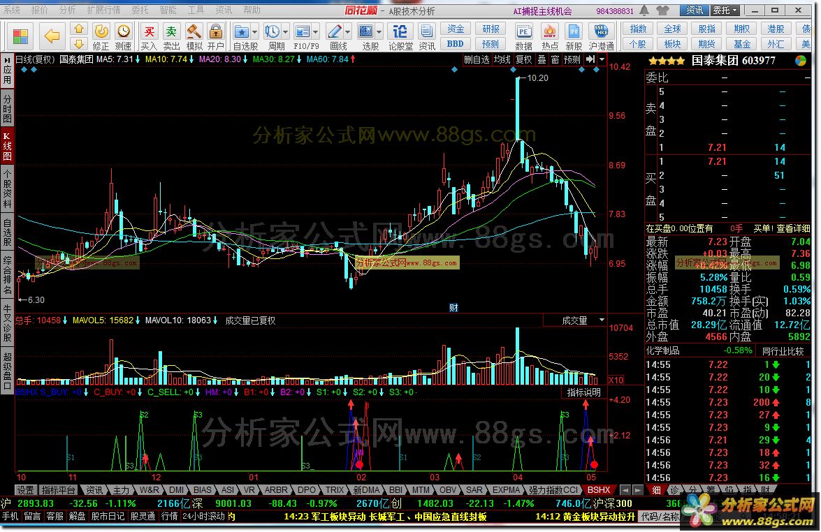
Task: Click 财 marker on the chart
Action: pos(453,308)
